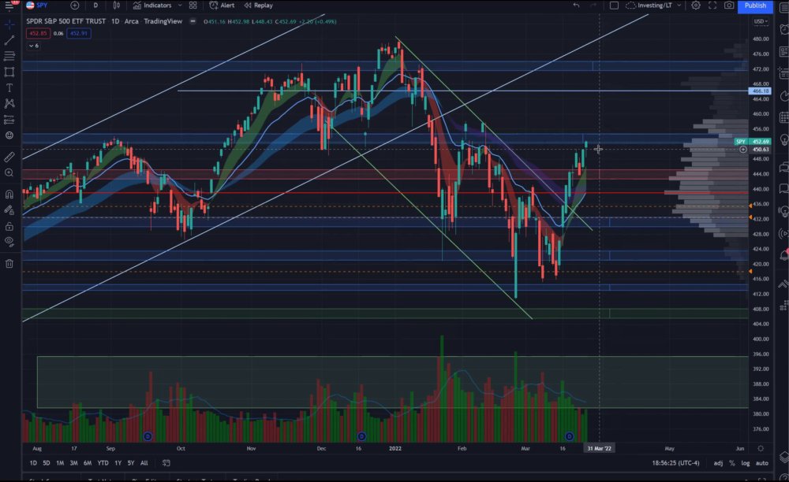Open the chart layout selector square

click(614, 6)
